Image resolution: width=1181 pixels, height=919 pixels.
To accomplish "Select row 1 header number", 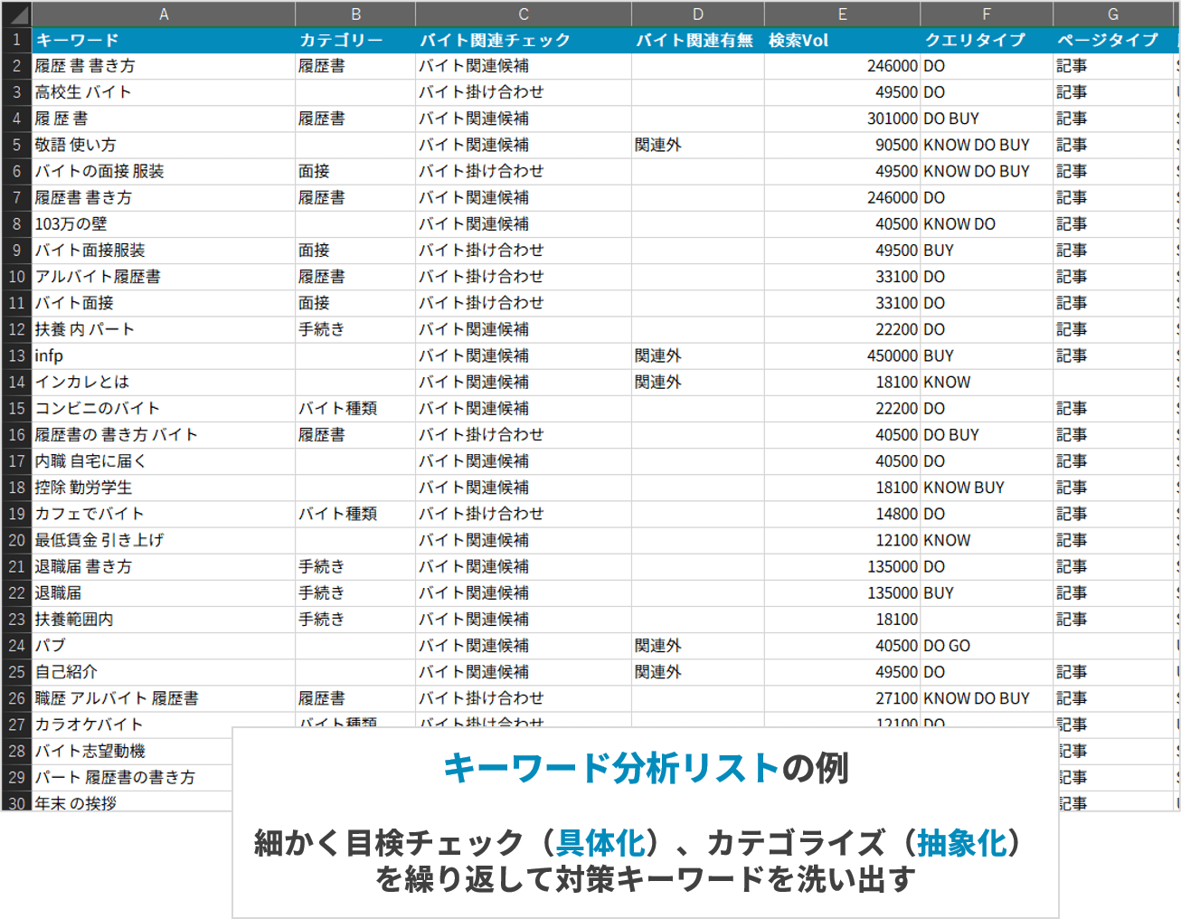I will (16, 40).
